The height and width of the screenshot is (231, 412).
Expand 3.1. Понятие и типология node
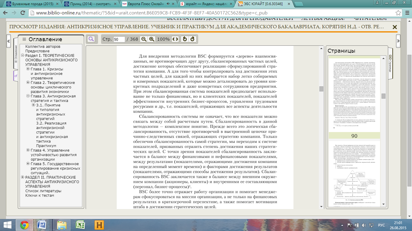click(33, 105)
